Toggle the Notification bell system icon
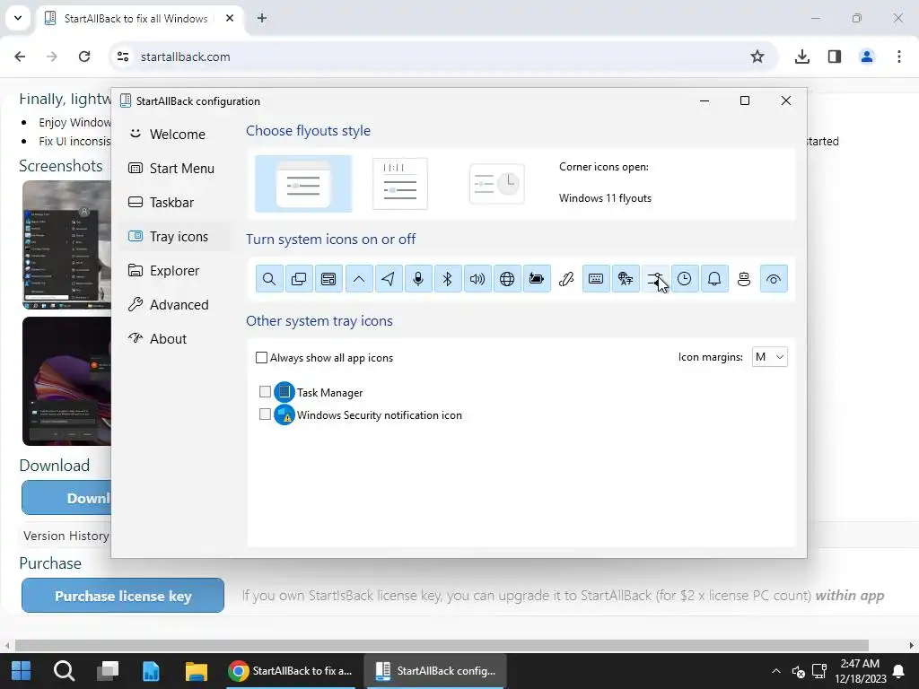 click(714, 279)
